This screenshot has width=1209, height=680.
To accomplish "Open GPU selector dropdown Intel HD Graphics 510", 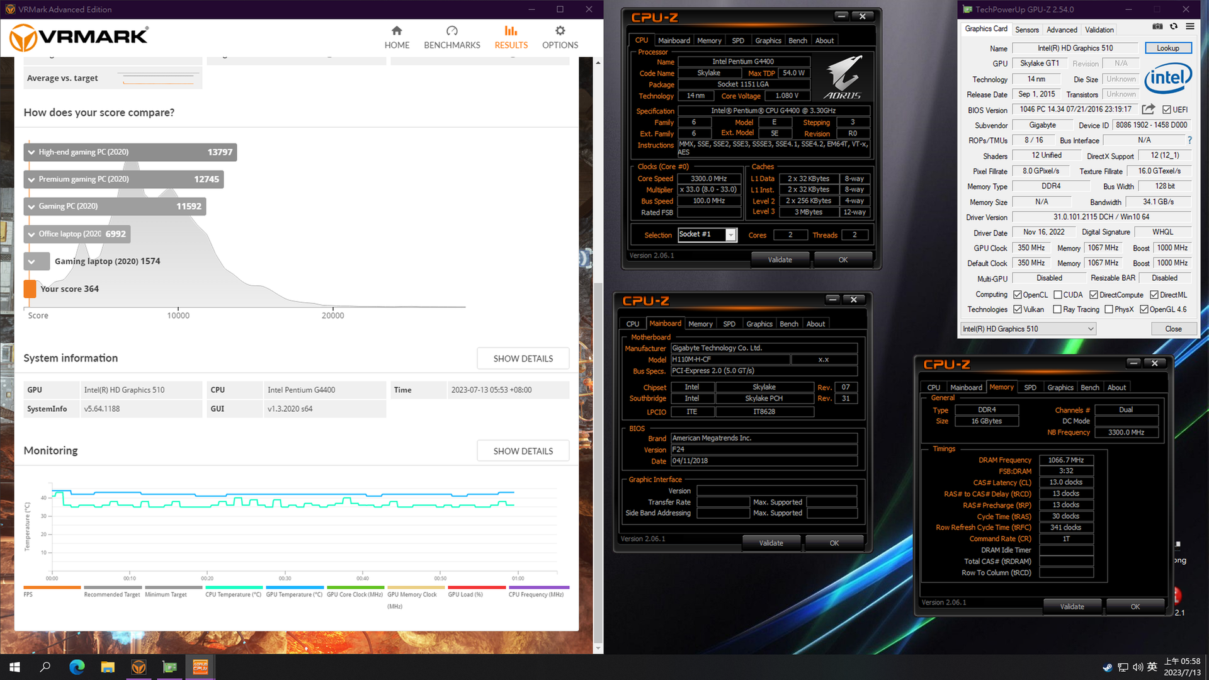I will 1028,329.
